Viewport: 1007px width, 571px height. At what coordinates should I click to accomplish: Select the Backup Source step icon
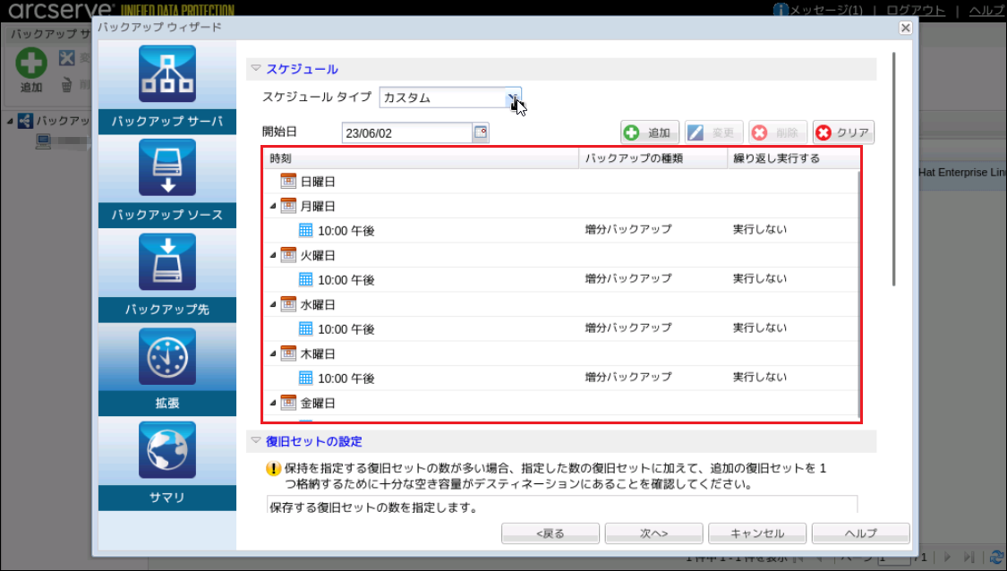point(167,167)
